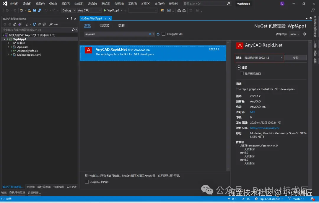Expand the dependencies node arrow
The height and width of the screenshot is (203, 319).
[x=8, y=43]
